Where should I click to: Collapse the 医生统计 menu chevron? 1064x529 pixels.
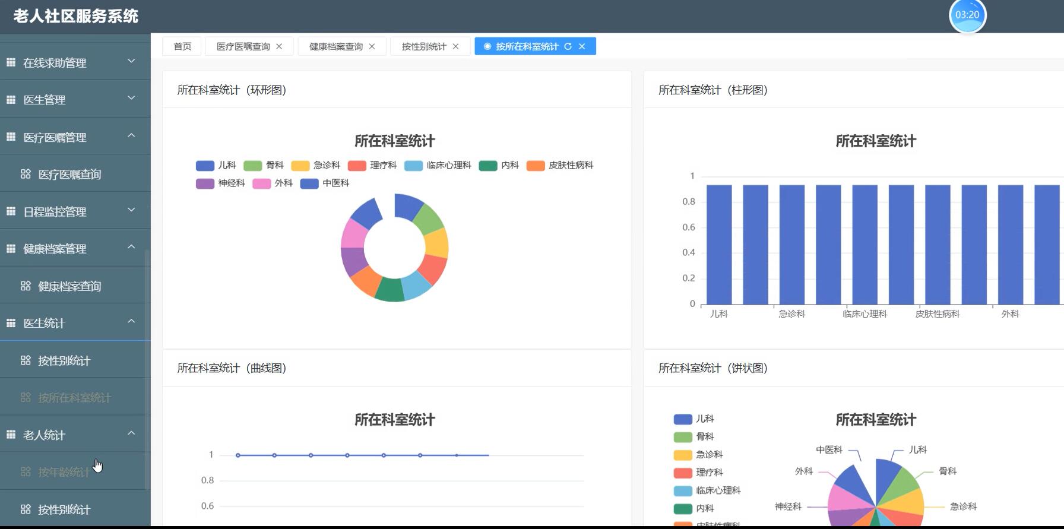[x=131, y=322]
